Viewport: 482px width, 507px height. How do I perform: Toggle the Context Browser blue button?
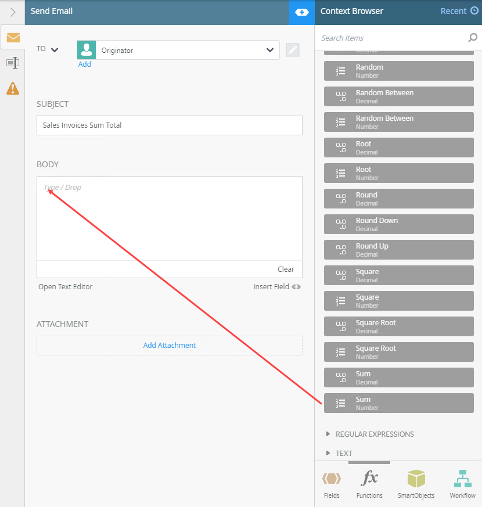(301, 12)
